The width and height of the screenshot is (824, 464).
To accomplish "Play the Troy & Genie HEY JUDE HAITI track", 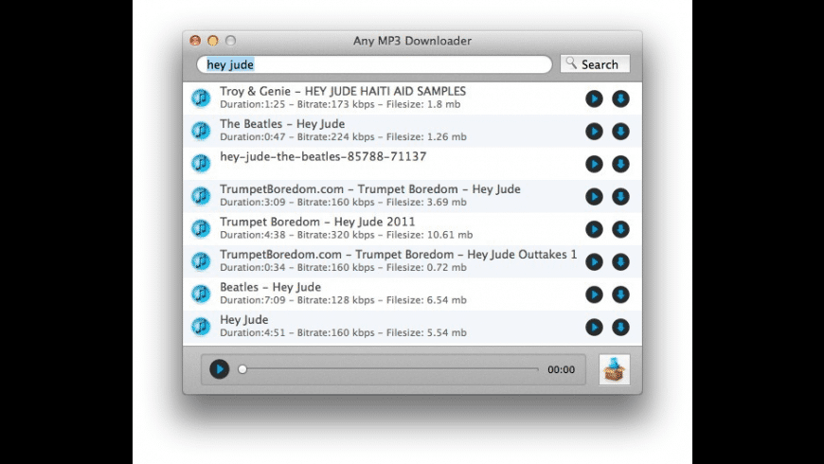I will tap(594, 98).
